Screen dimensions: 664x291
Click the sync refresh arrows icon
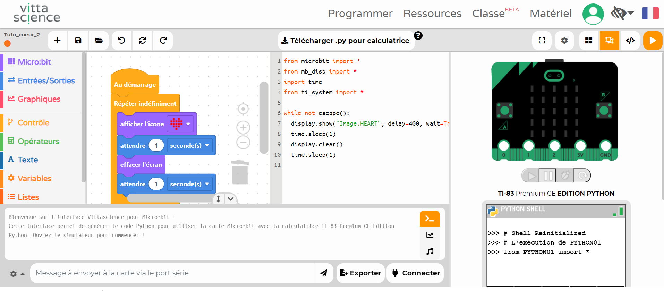coord(142,41)
